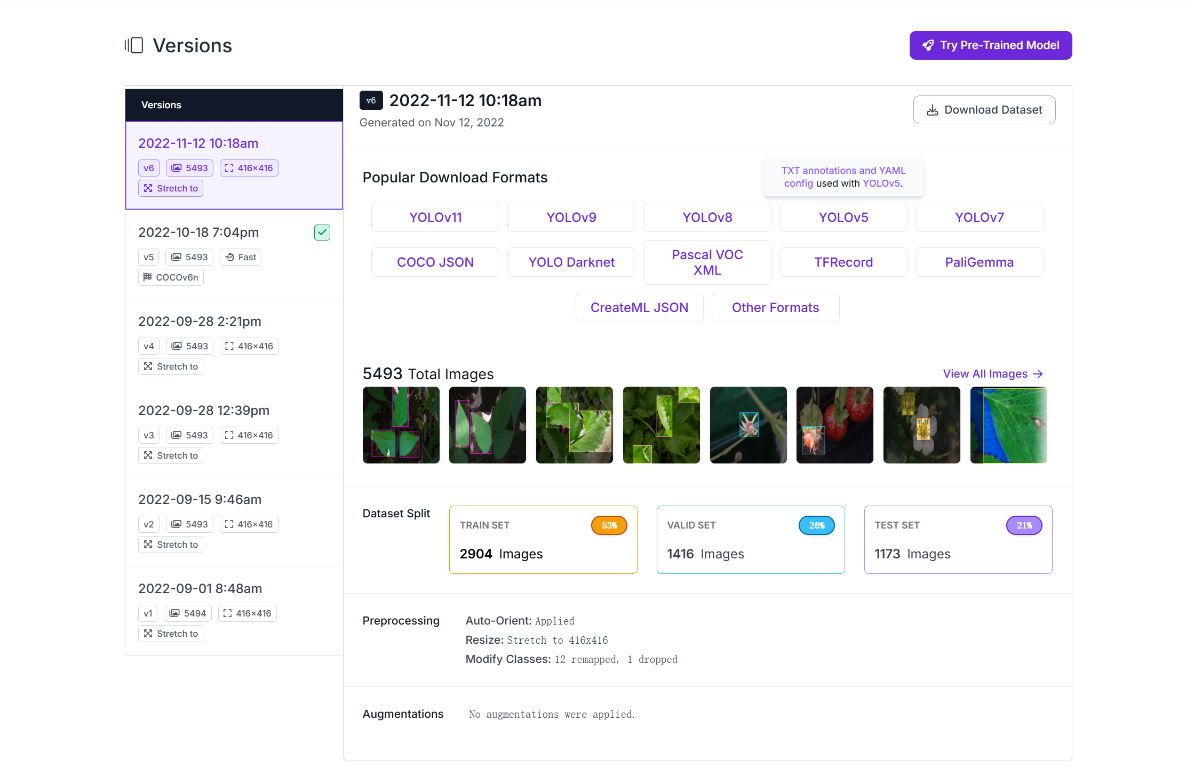Choose the YOLO Darknet format
Viewport: 1186px width, 784px height.
click(571, 262)
